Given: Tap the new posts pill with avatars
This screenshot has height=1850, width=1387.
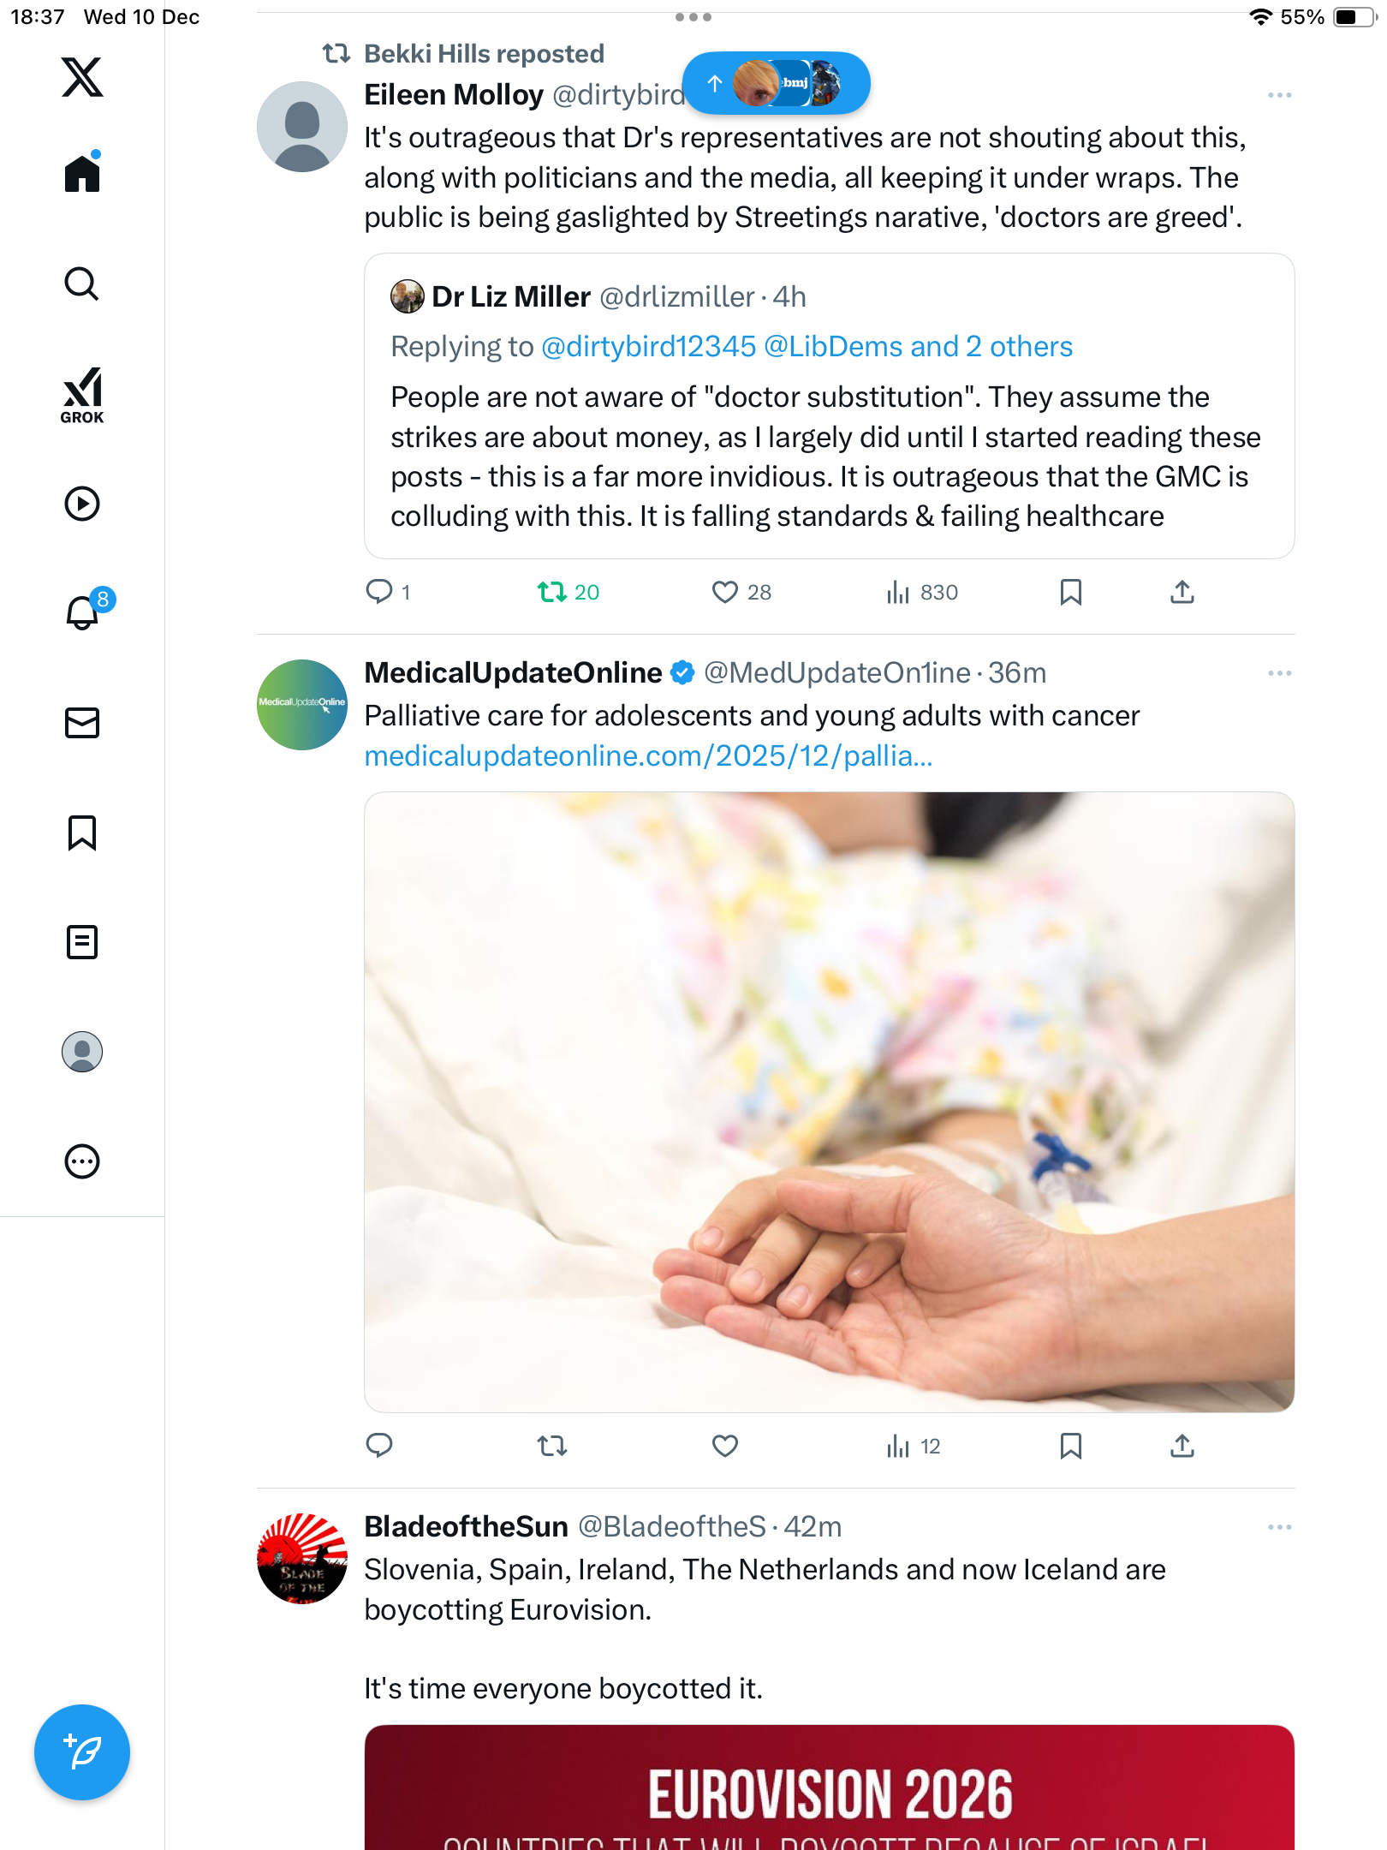Looking at the screenshot, I should tap(776, 83).
